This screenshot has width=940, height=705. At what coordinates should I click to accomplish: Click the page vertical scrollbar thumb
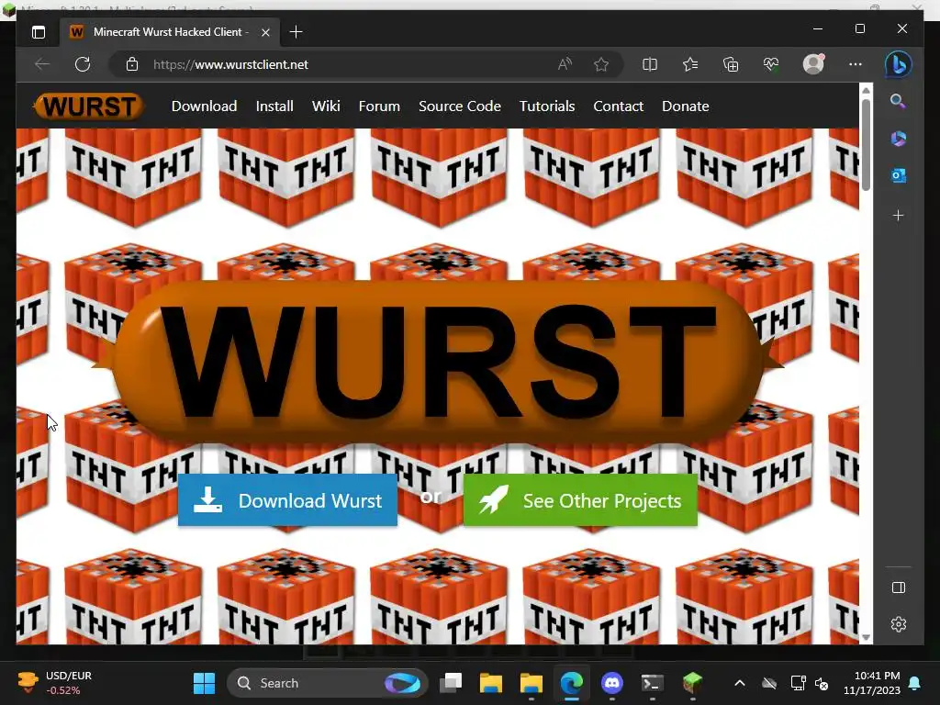tap(866, 145)
